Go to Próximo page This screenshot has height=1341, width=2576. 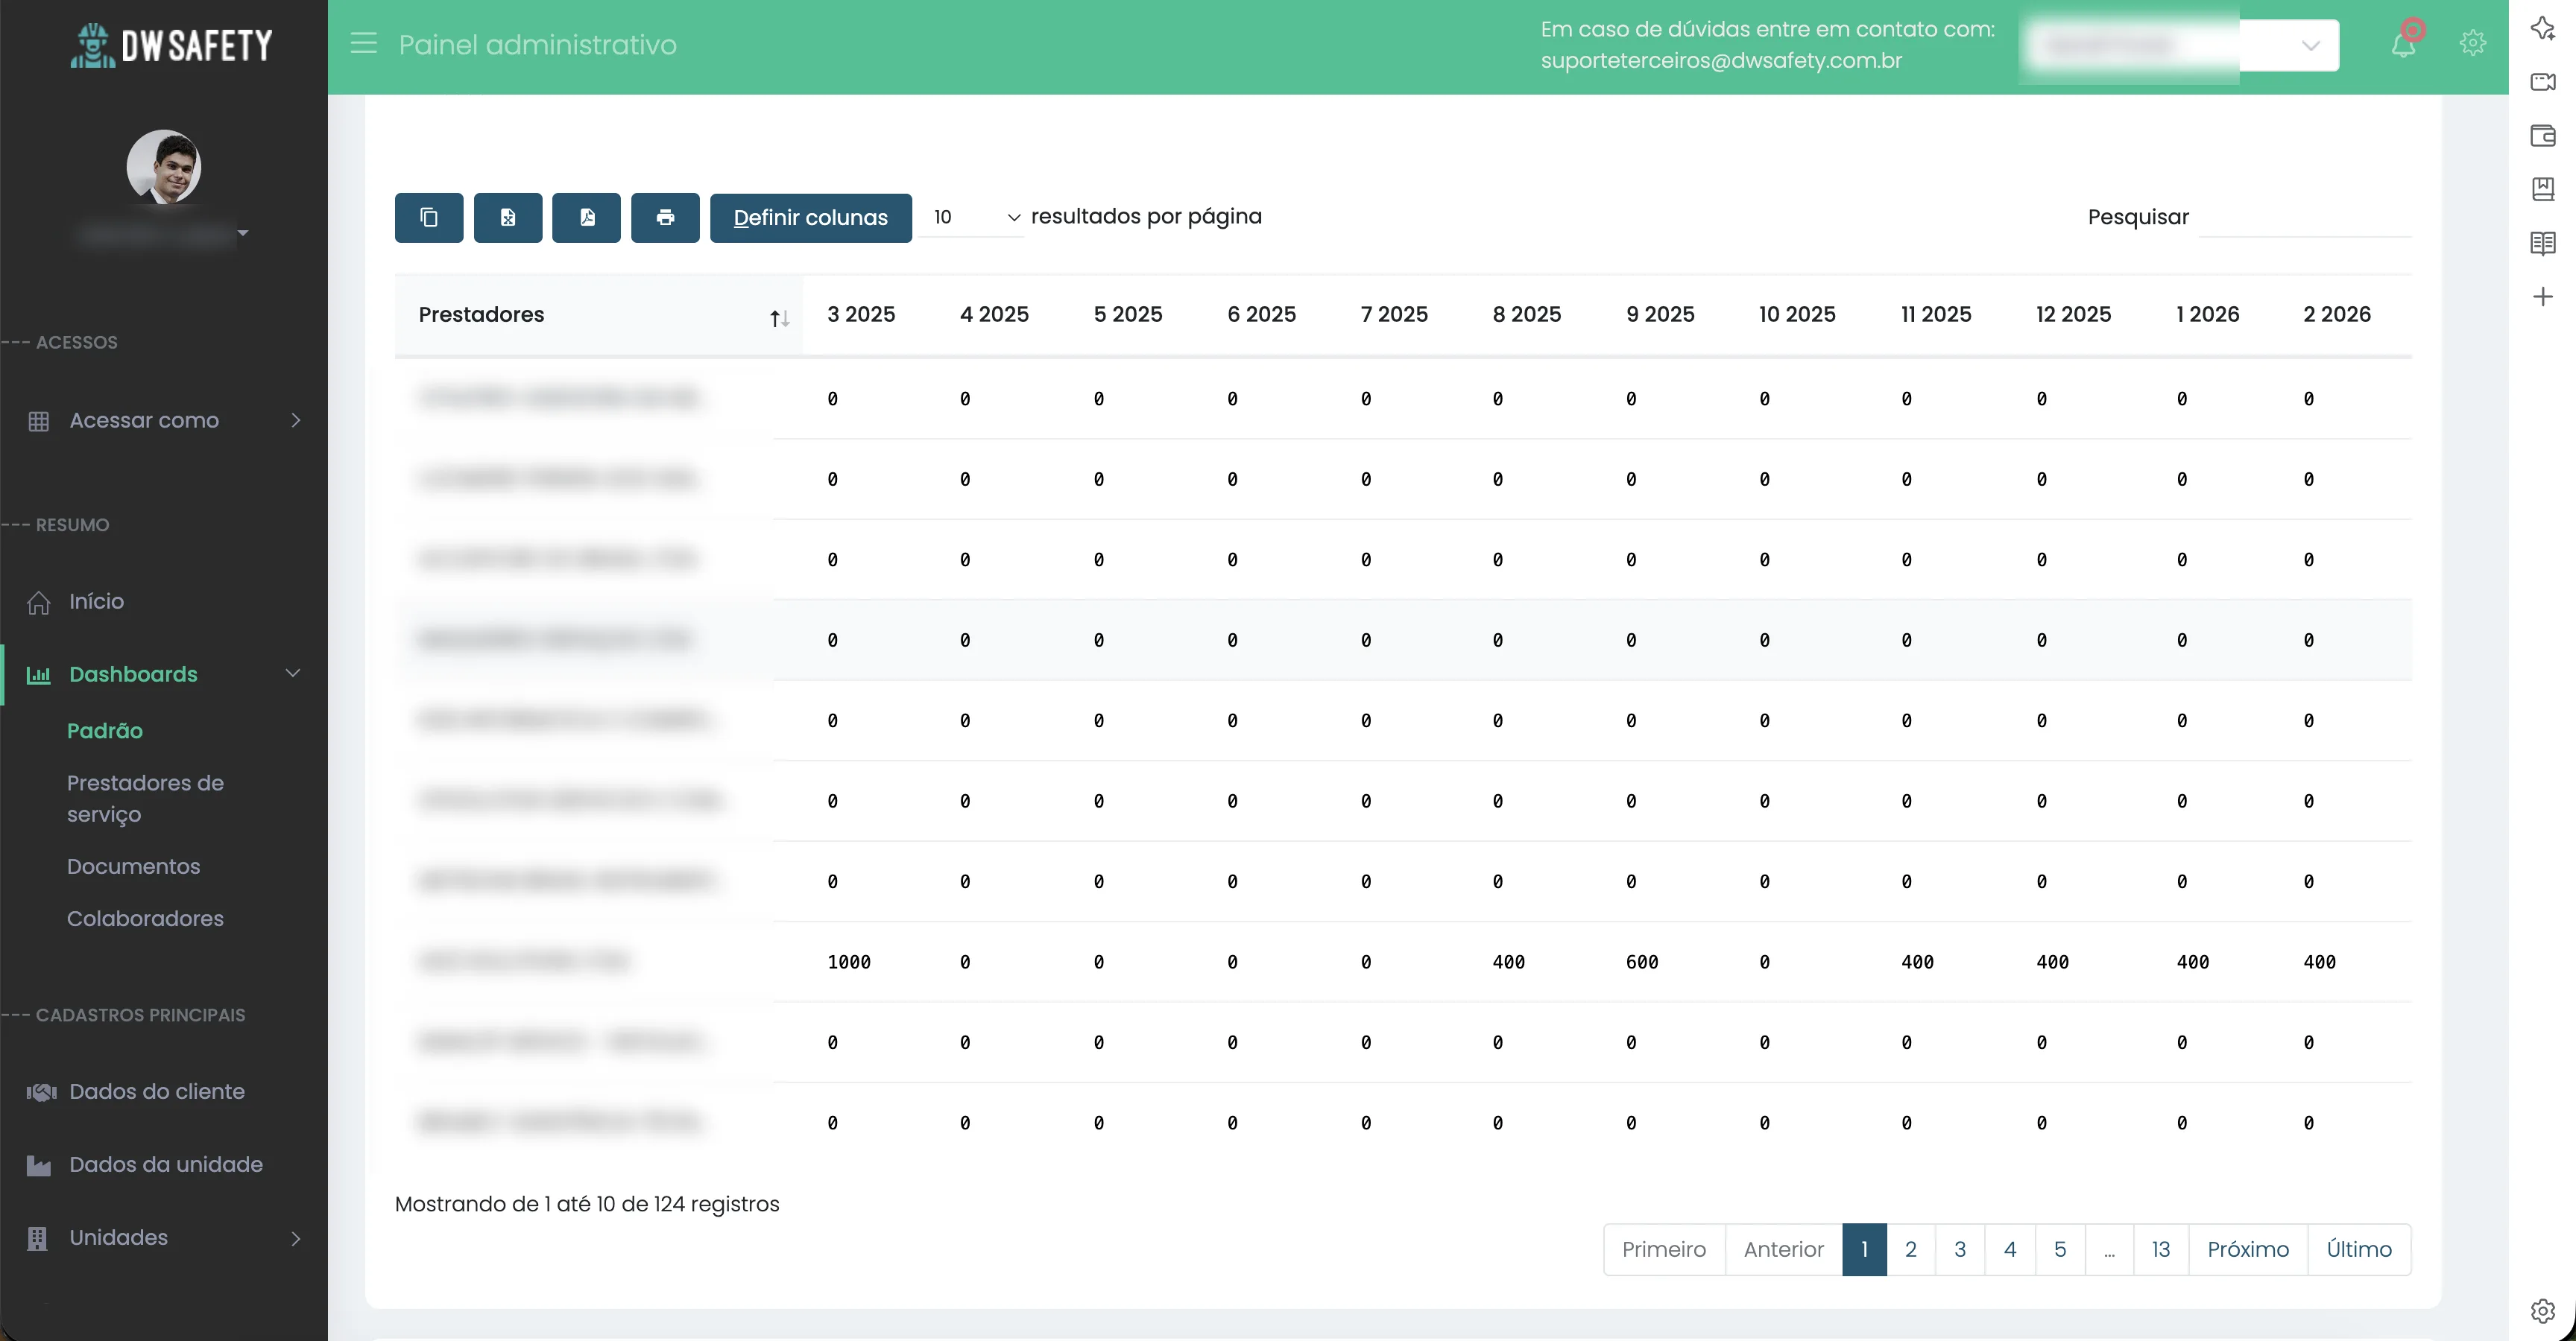pos(2247,1249)
